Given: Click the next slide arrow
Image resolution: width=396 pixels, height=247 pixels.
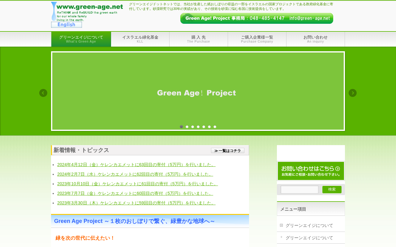Looking at the screenshot, I should coord(353,93).
